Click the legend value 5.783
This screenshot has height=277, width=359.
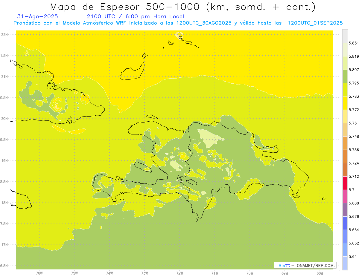click(354, 97)
